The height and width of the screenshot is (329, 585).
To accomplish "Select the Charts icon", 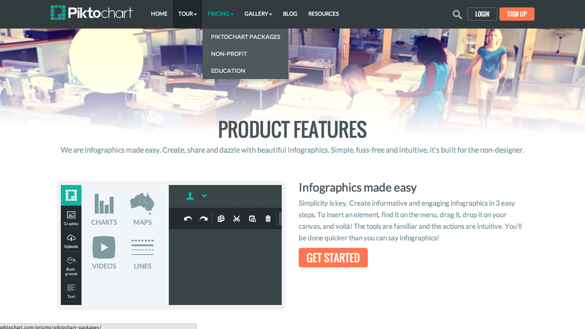I will pos(104,204).
